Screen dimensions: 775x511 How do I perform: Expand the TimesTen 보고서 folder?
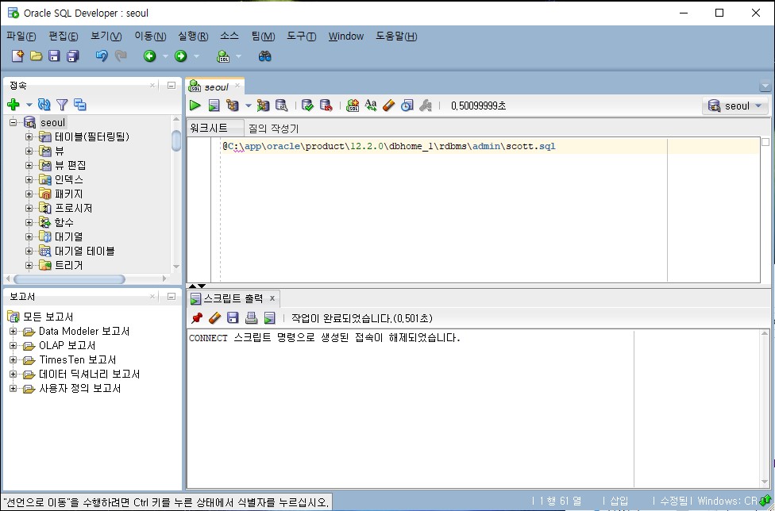click(13, 360)
